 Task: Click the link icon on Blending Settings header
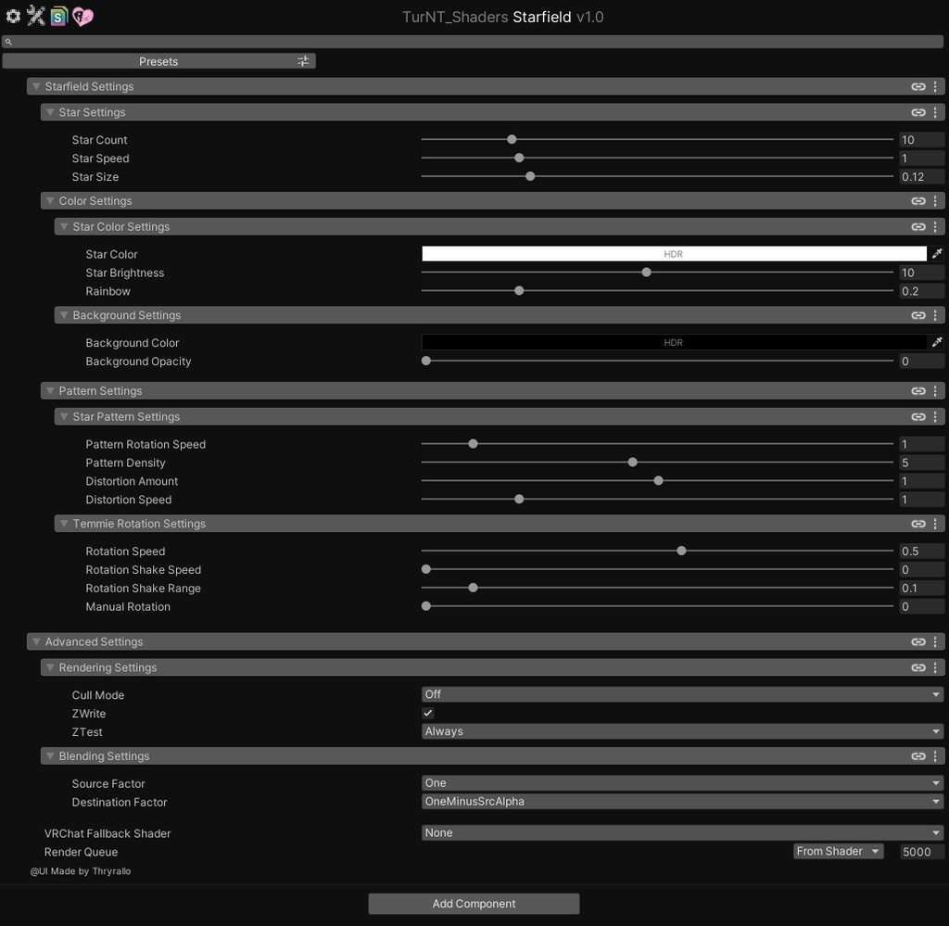(918, 755)
